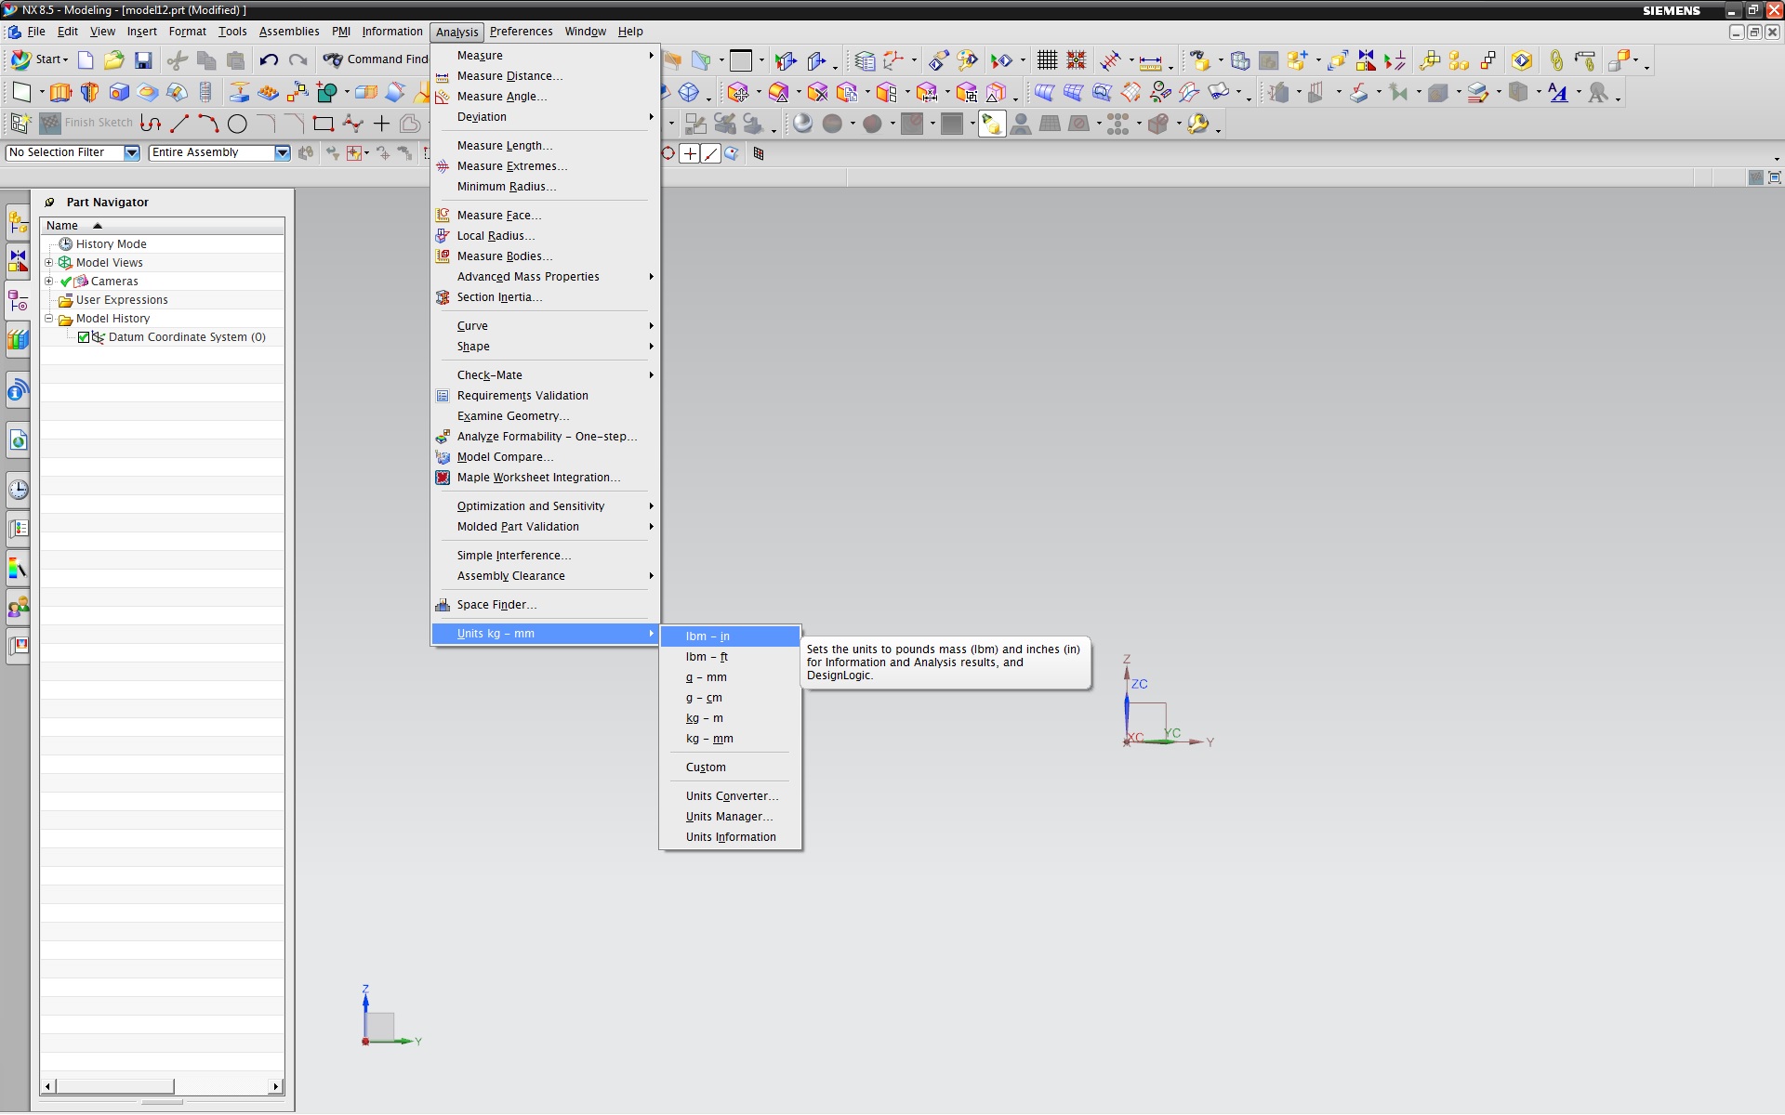Collapse the Model History node
The height and width of the screenshot is (1115, 1785).
[49, 319]
